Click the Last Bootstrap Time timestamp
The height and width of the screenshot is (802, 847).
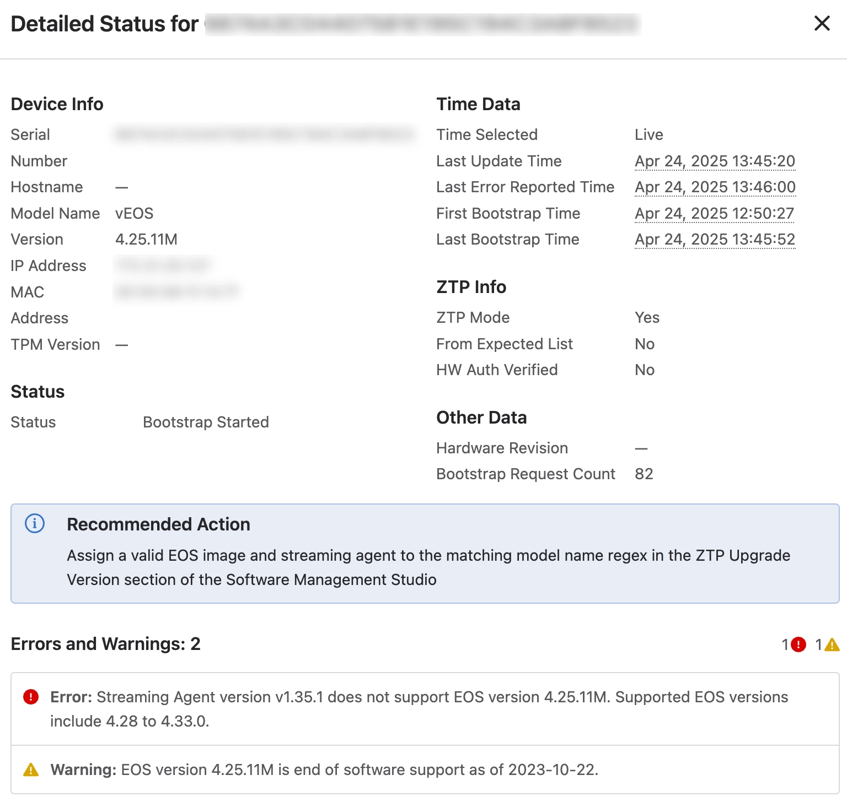(715, 240)
